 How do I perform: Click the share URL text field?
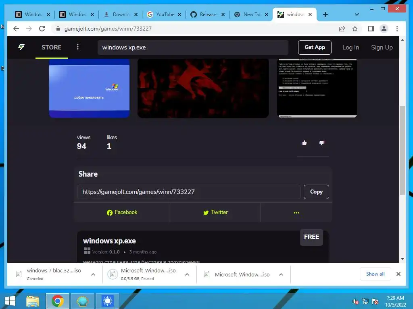click(189, 192)
